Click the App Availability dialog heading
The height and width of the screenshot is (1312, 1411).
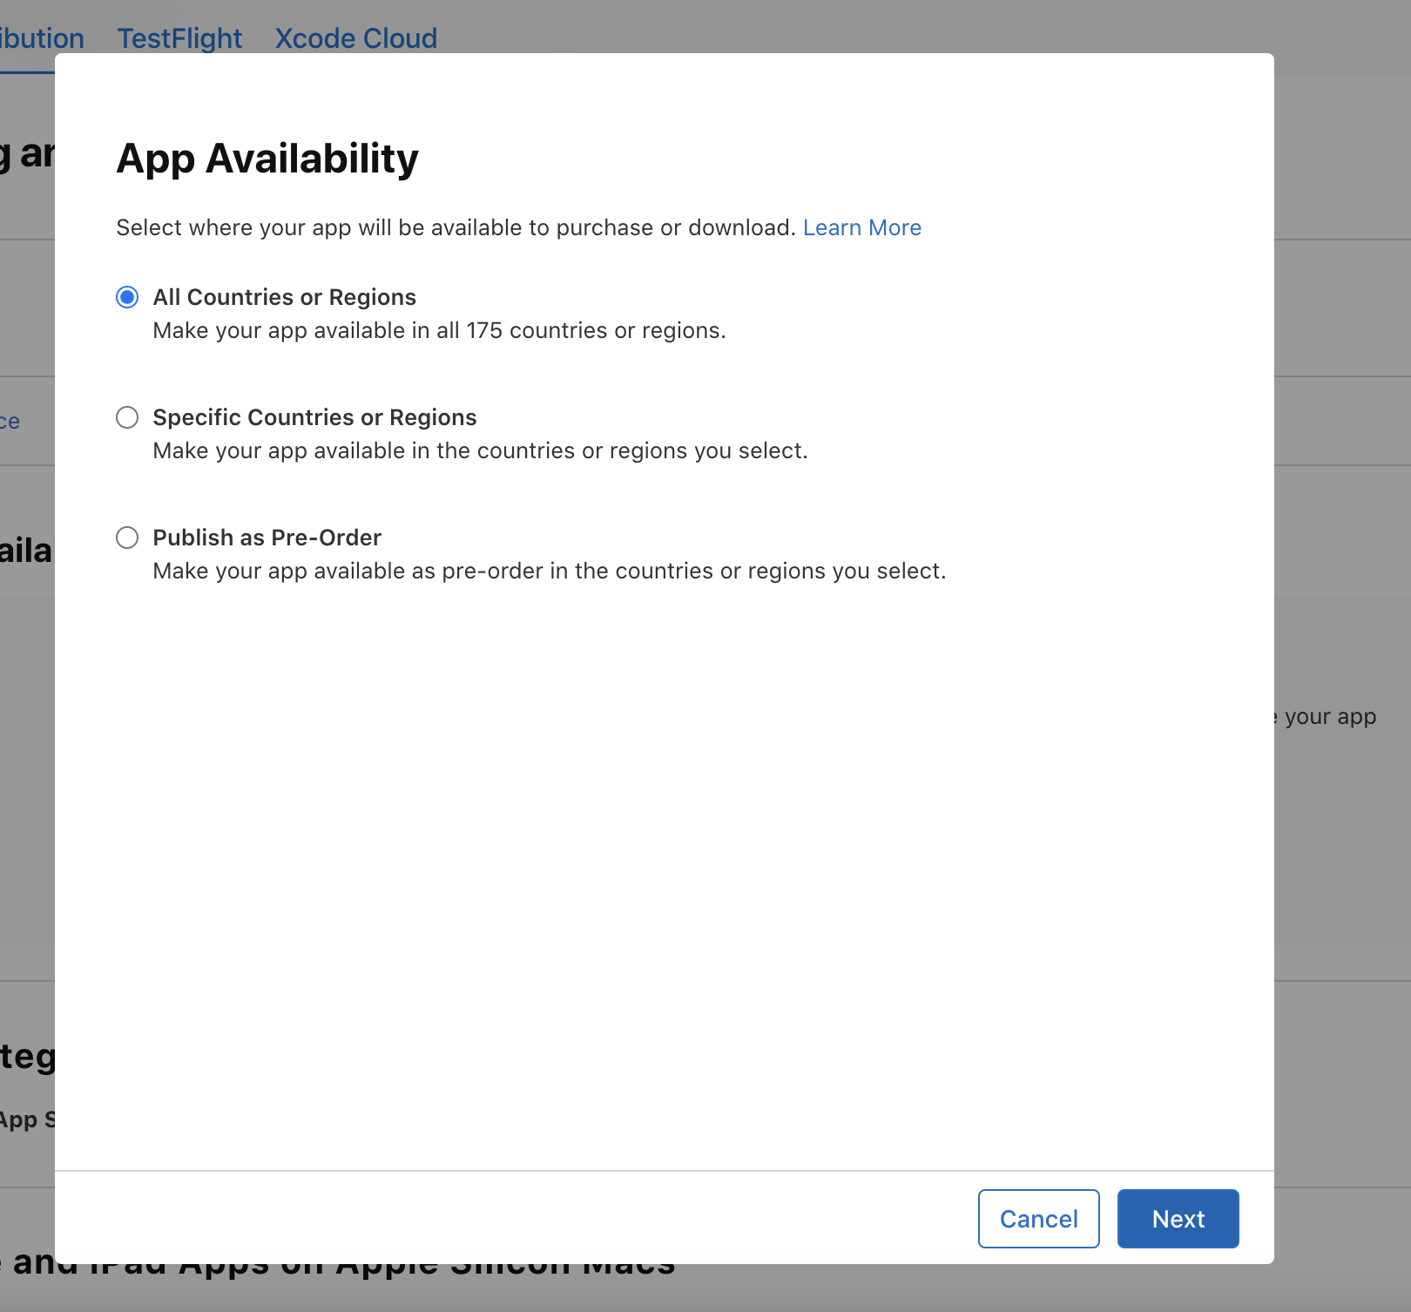[267, 159]
